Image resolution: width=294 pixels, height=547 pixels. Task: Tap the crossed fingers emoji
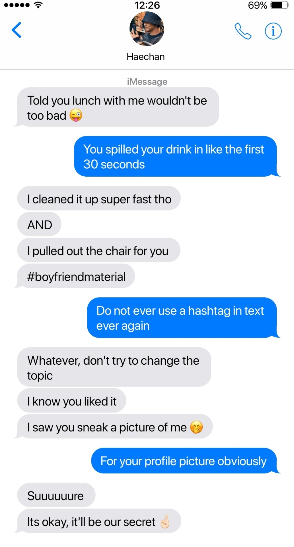pos(165,522)
